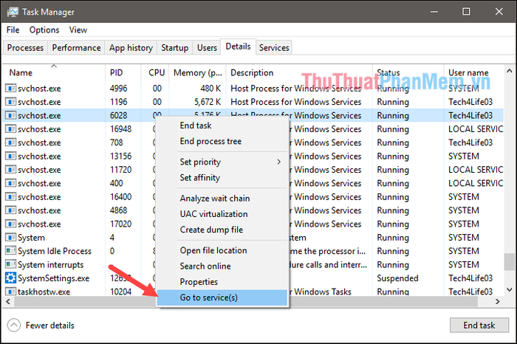Click the icon of svchost.exe PID 17020
517x344 pixels.
point(10,224)
